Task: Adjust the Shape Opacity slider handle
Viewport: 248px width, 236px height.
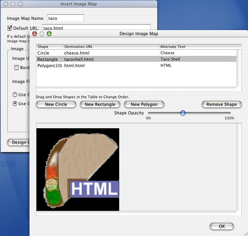Action: pos(183,113)
